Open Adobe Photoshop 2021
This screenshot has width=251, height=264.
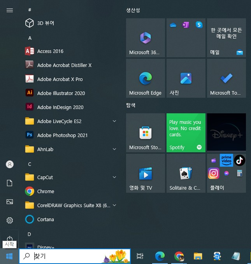click(x=71, y=135)
